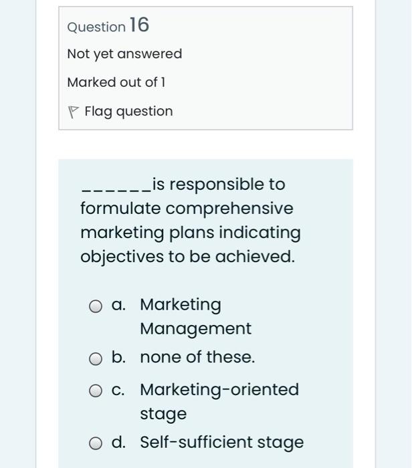Click the Flag question link text
This screenshot has height=468, width=412.
[x=128, y=111]
